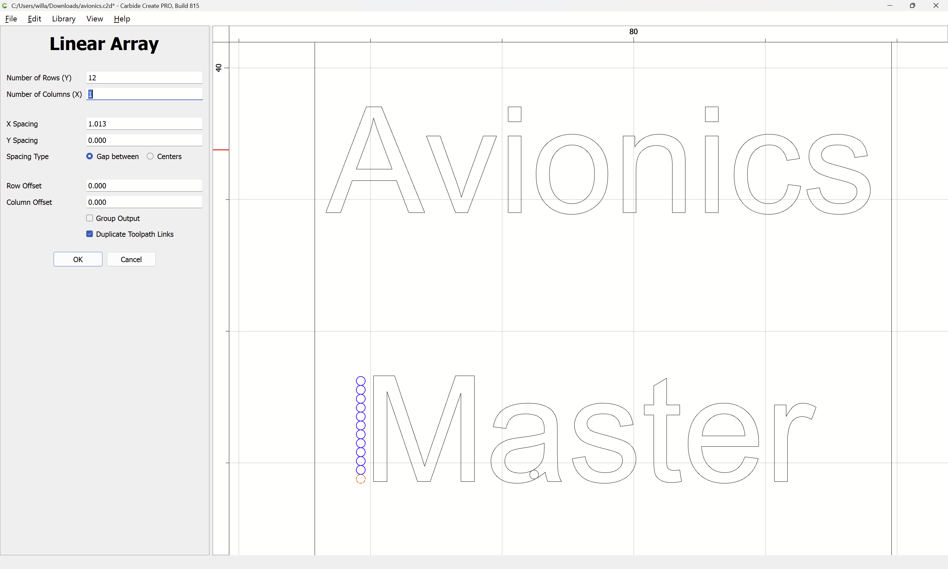Screen dimensions: 948x569
Task: Select the orange dashed source circle
Action: click(360, 479)
